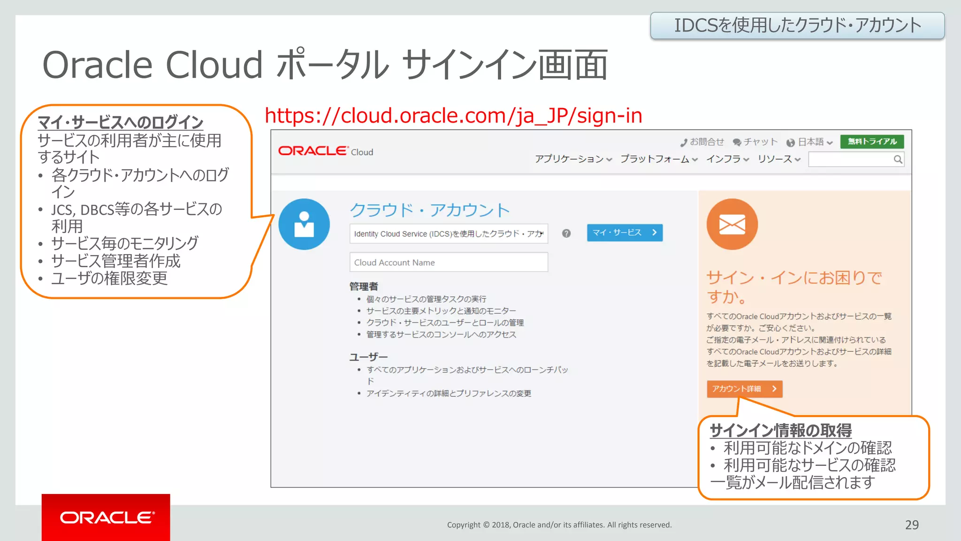Click the help question mark icon
The height and width of the screenshot is (541, 961).
click(566, 233)
